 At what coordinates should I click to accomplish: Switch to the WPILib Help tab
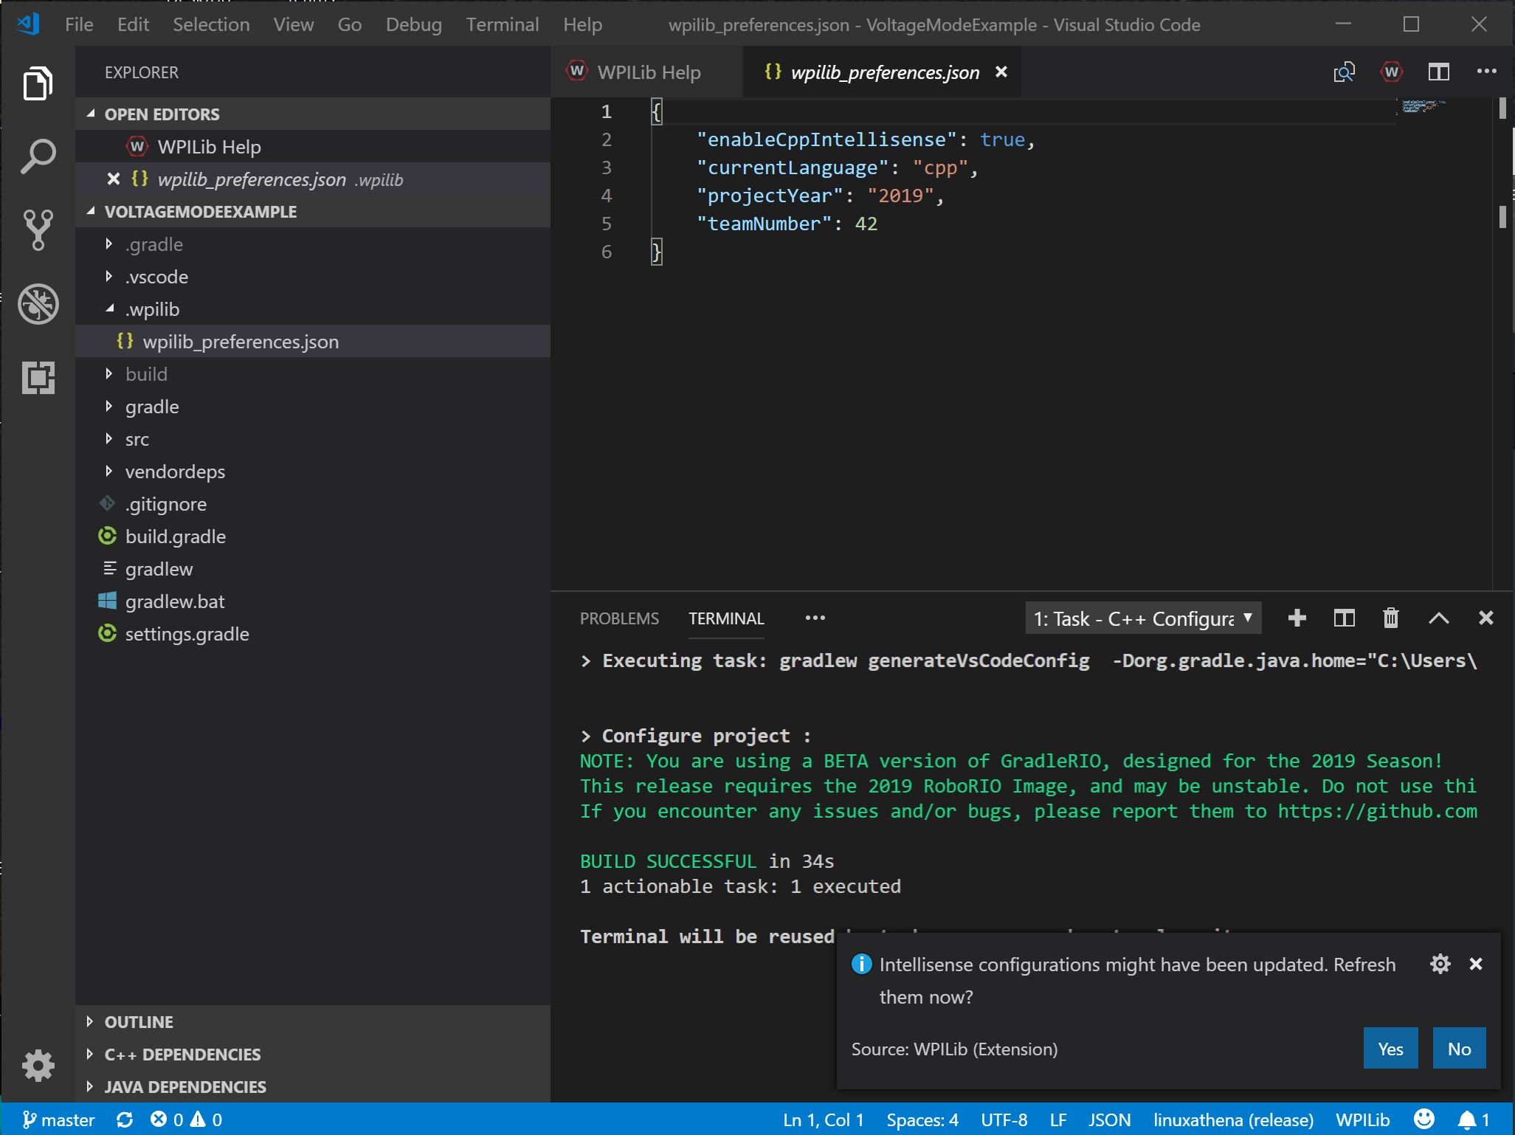(647, 72)
